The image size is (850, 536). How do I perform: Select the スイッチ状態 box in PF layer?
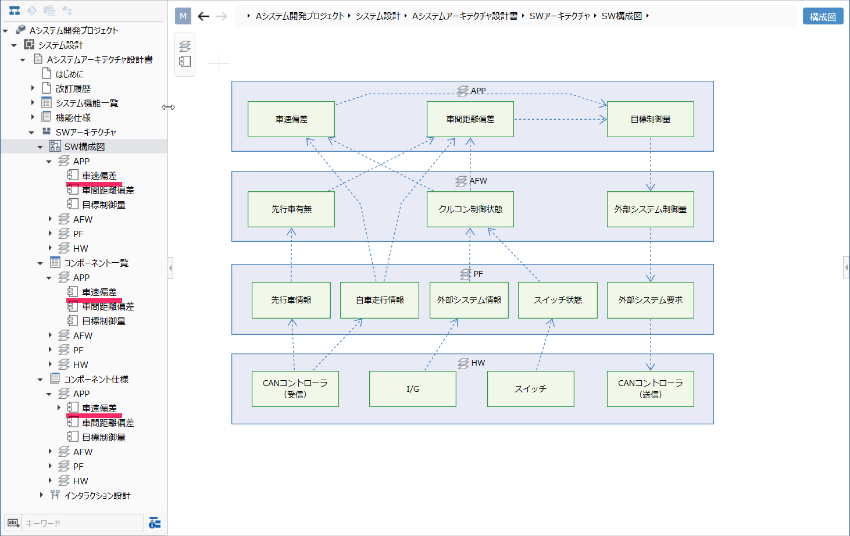tap(558, 300)
